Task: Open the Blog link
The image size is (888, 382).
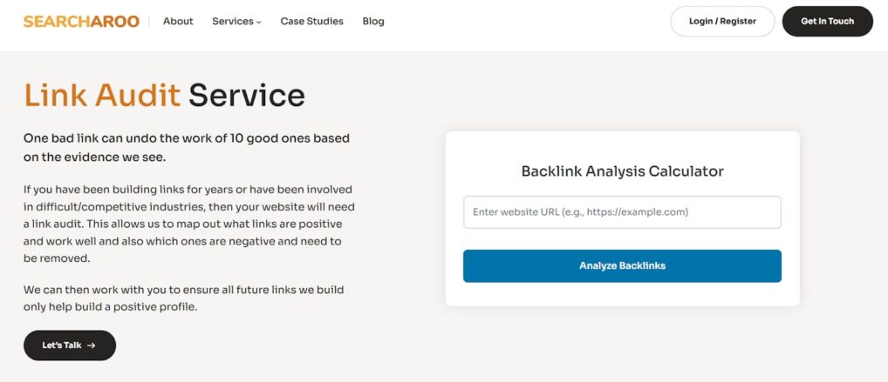Action: [x=373, y=22]
